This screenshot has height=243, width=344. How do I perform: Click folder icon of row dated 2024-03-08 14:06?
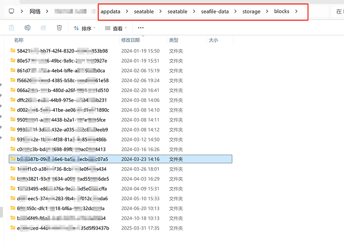[x=13, y=100]
